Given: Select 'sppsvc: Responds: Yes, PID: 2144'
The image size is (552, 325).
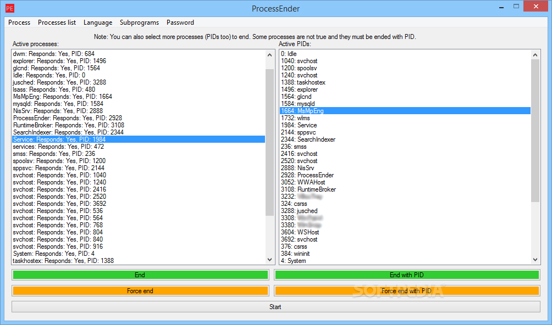Looking at the screenshot, I should click(x=139, y=168).
